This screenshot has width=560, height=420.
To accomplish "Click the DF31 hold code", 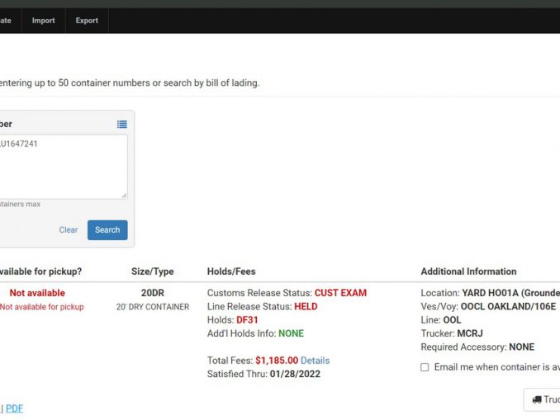I will click(x=247, y=320).
